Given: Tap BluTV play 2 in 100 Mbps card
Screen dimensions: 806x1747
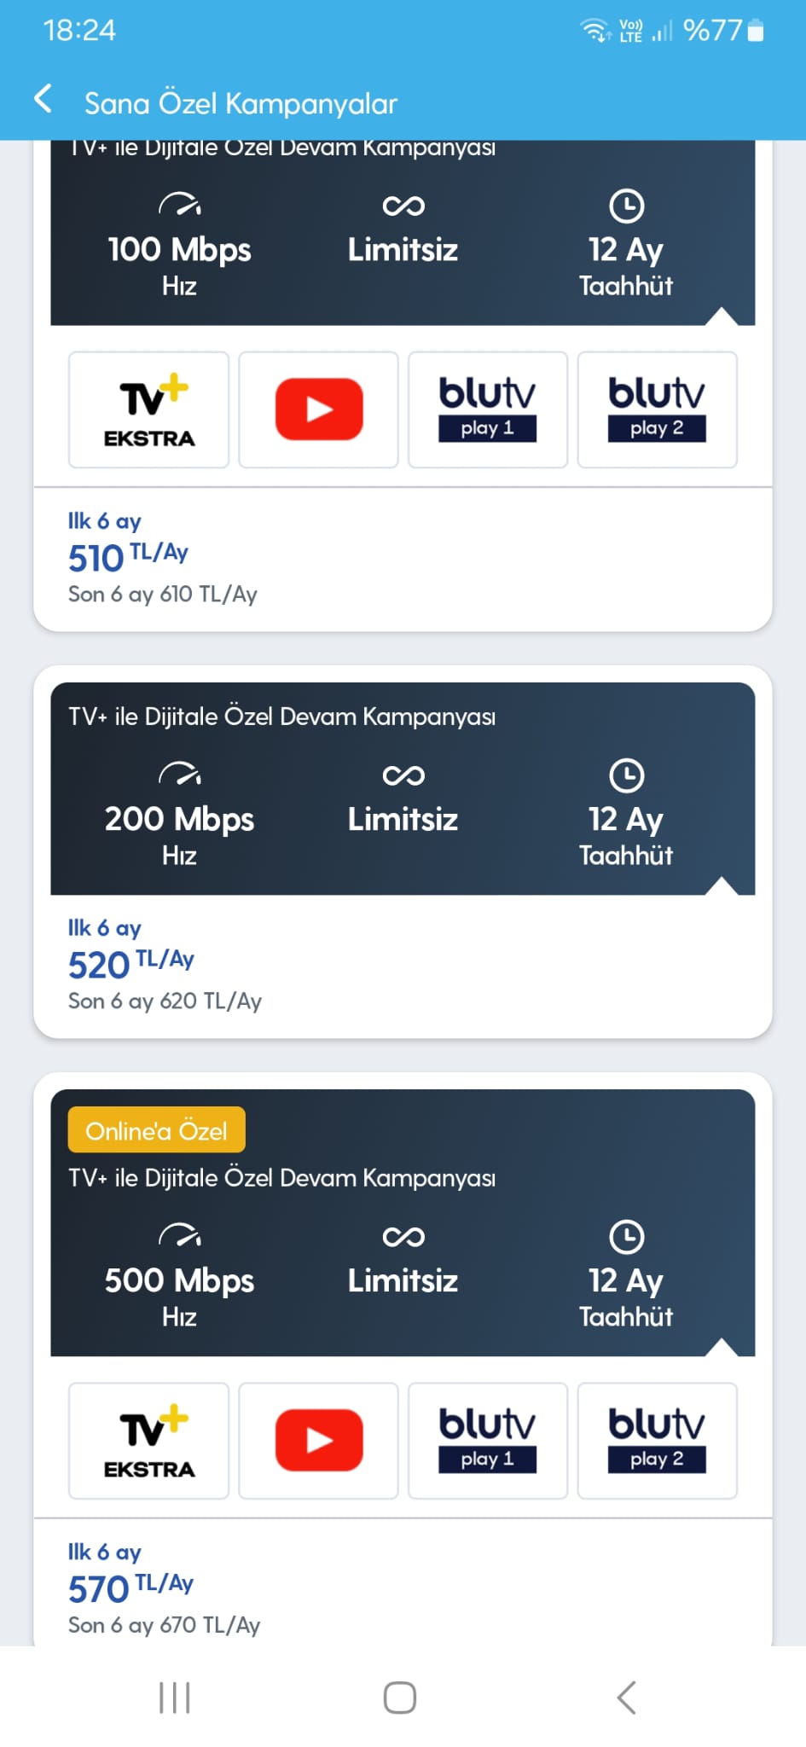Looking at the screenshot, I should tap(657, 410).
